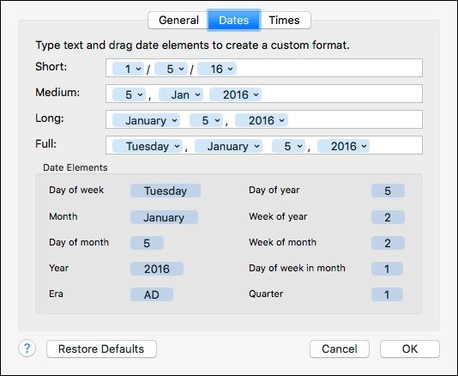Click Restore Defaults button
Image resolution: width=458 pixels, height=376 pixels.
pos(101,349)
